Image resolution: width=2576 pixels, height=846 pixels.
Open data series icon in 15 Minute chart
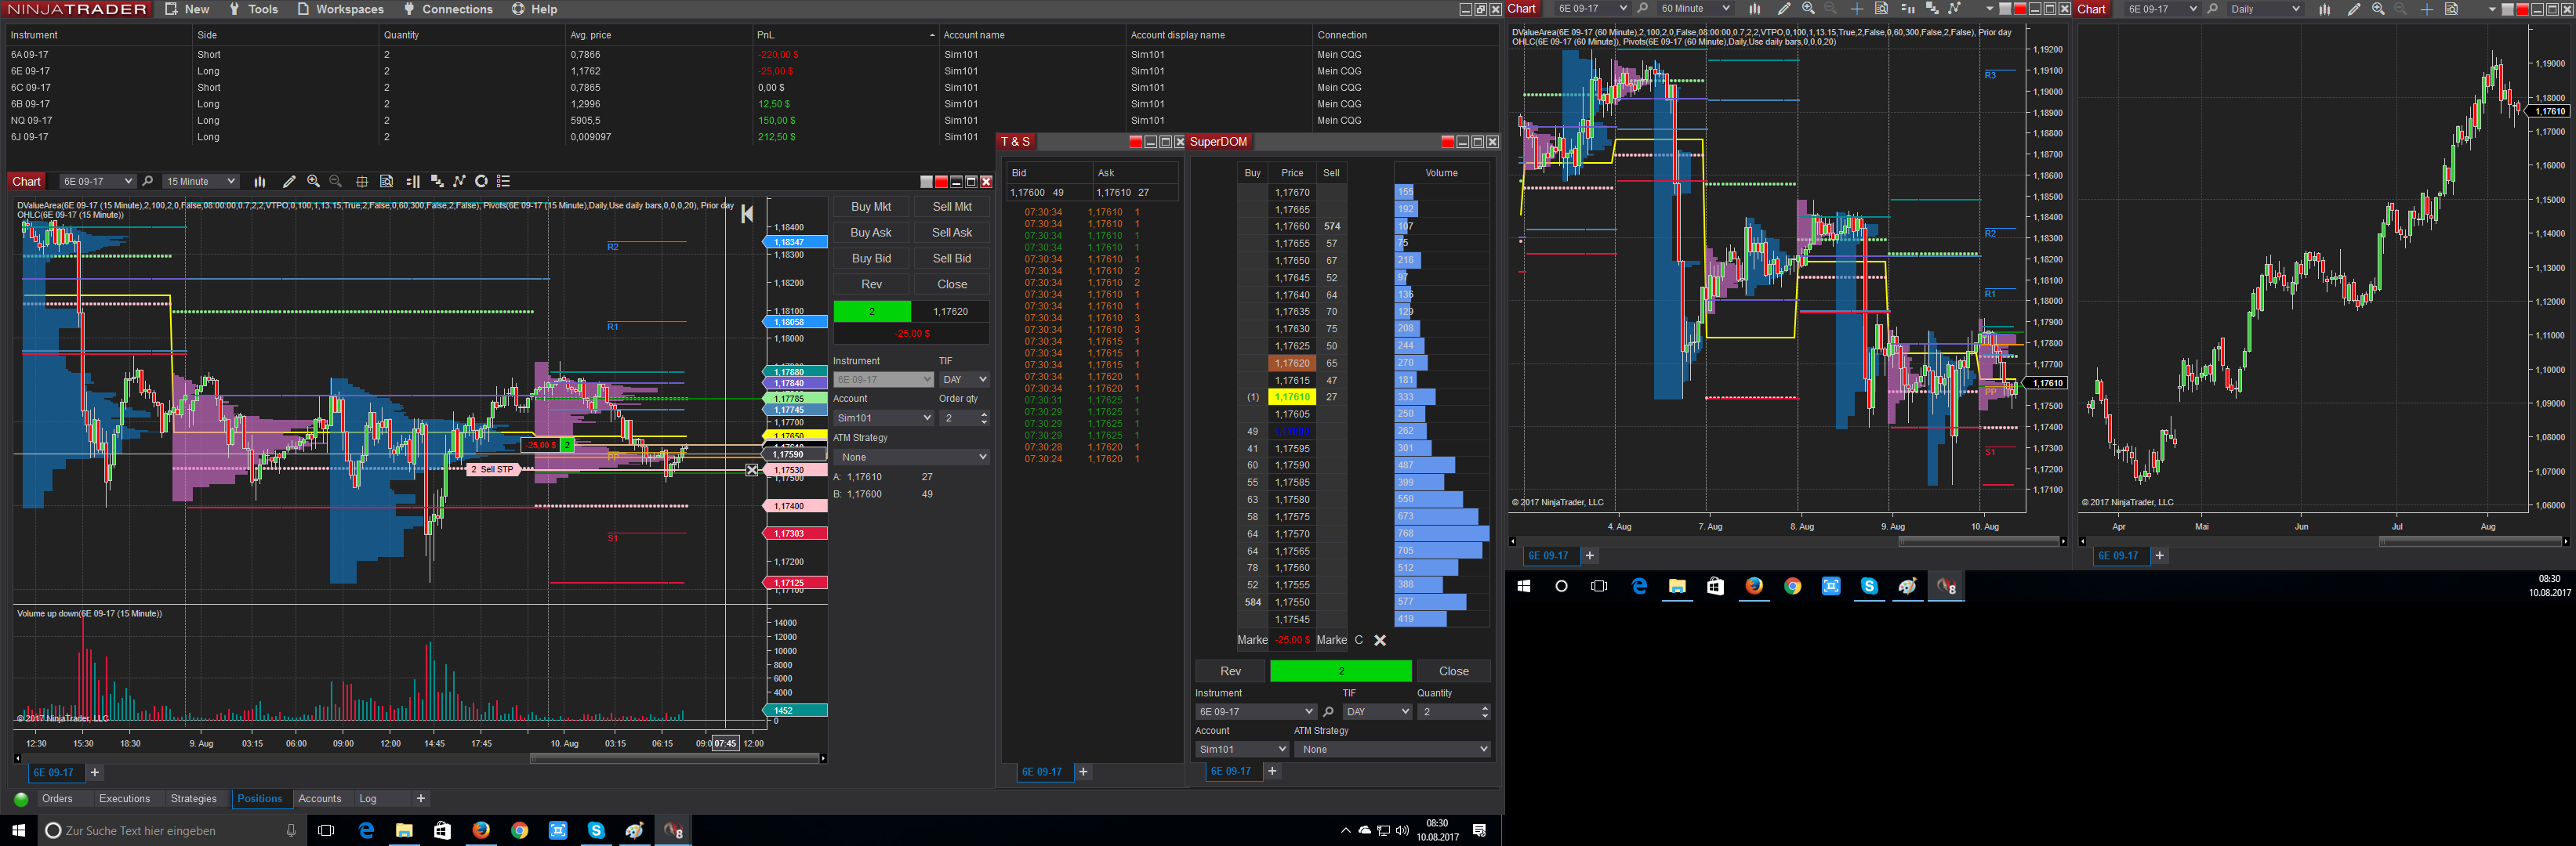436,181
